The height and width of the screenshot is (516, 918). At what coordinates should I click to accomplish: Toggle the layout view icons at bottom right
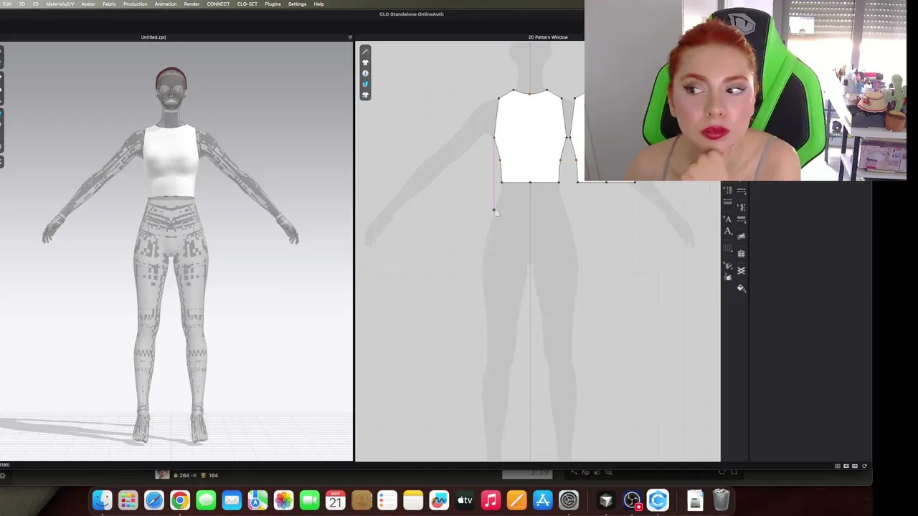pyautogui.click(x=851, y=466)
